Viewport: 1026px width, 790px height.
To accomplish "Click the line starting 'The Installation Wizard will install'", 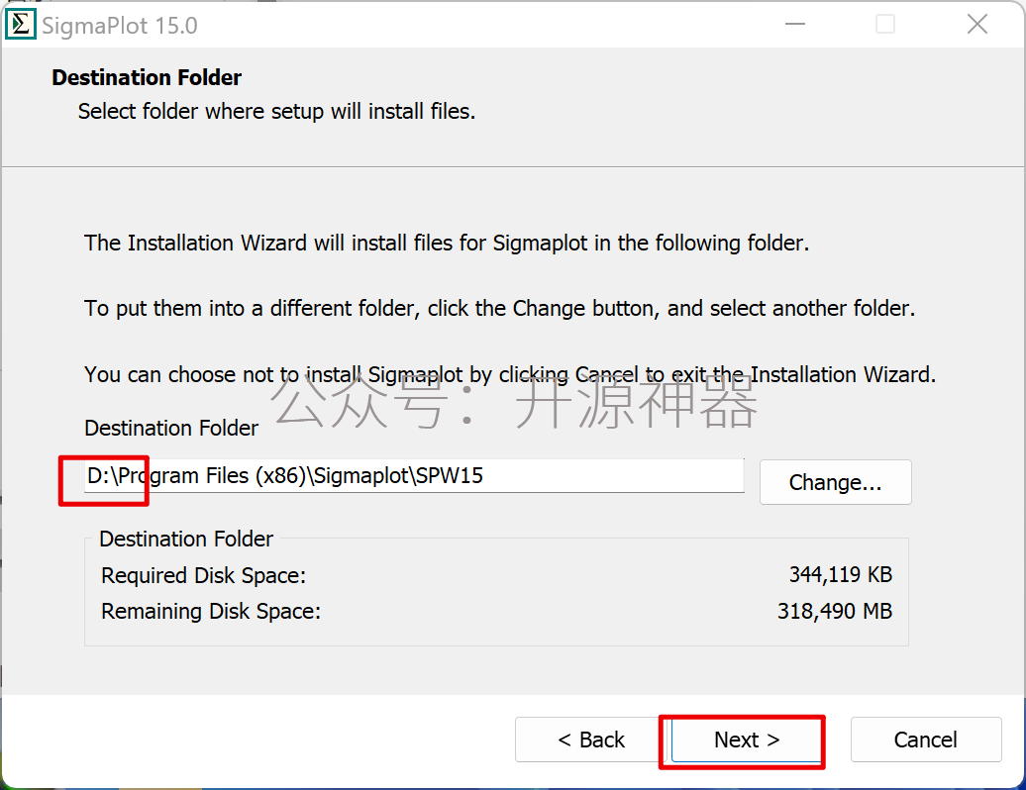I will coord(447,244).
